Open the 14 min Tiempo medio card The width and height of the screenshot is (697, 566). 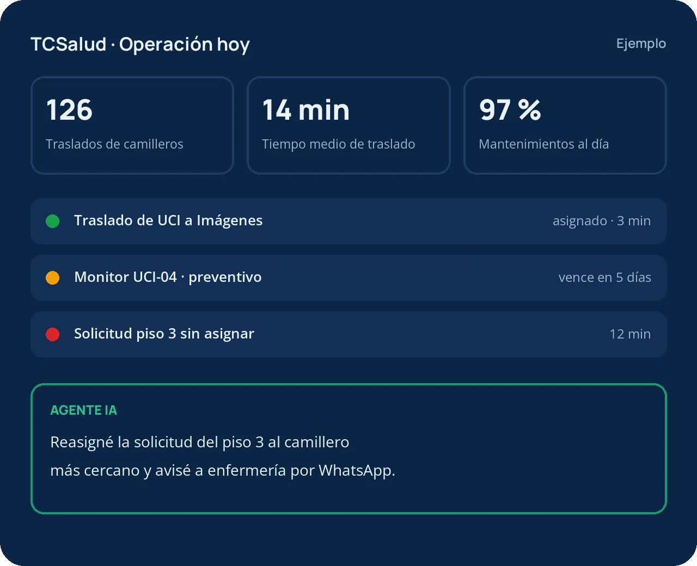(x=348, y=125)
